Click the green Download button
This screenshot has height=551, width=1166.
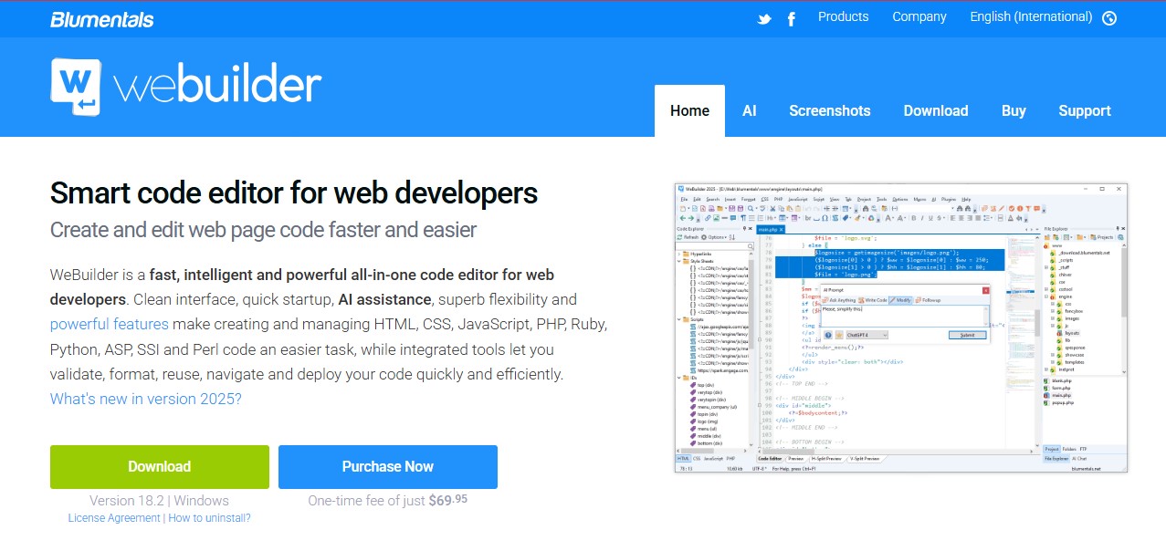160,467
